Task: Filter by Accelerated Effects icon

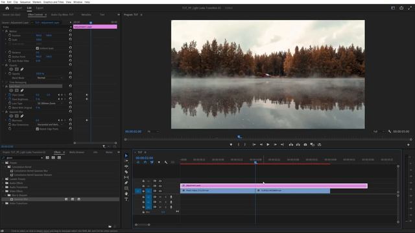Action: point(47,158)
